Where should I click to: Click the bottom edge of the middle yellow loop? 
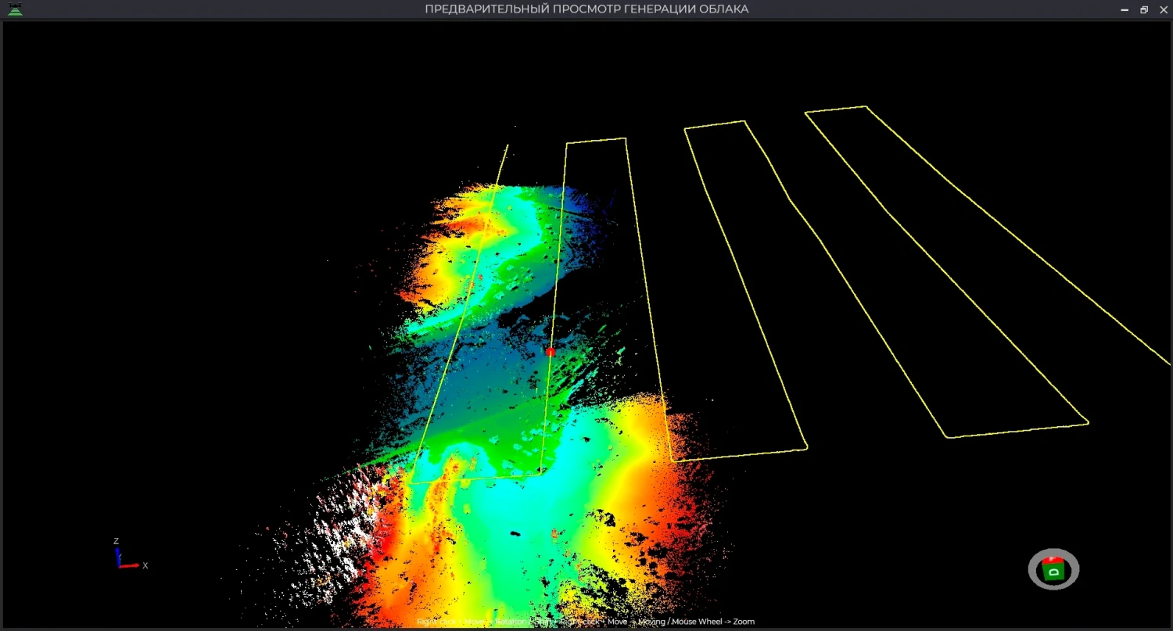pos(739,455)
